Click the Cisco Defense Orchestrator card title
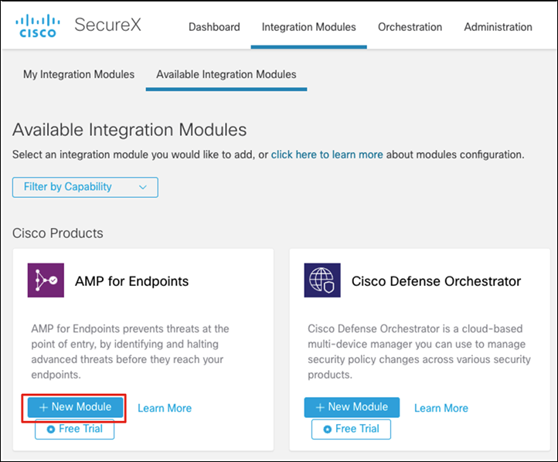The width and height of the screenshot is (558, 462). (437, 281)
